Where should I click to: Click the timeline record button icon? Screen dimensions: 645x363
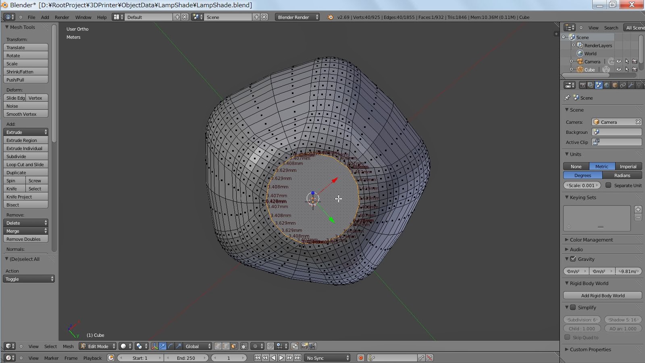[361, 358]
